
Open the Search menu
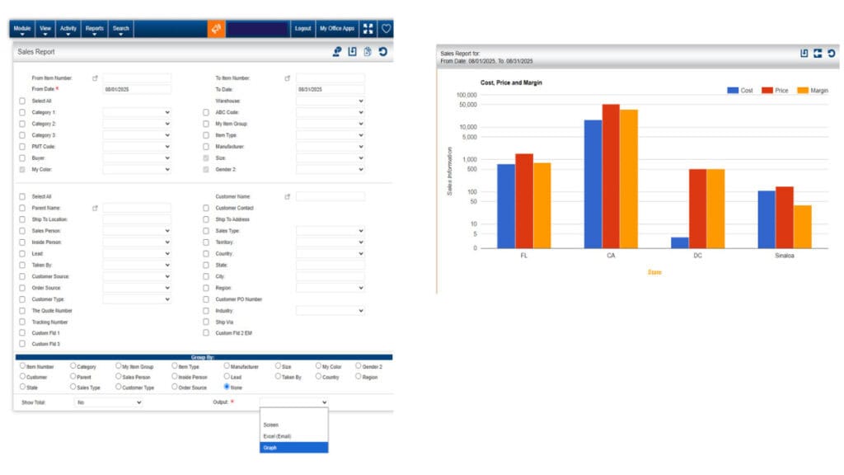[120, 29]
